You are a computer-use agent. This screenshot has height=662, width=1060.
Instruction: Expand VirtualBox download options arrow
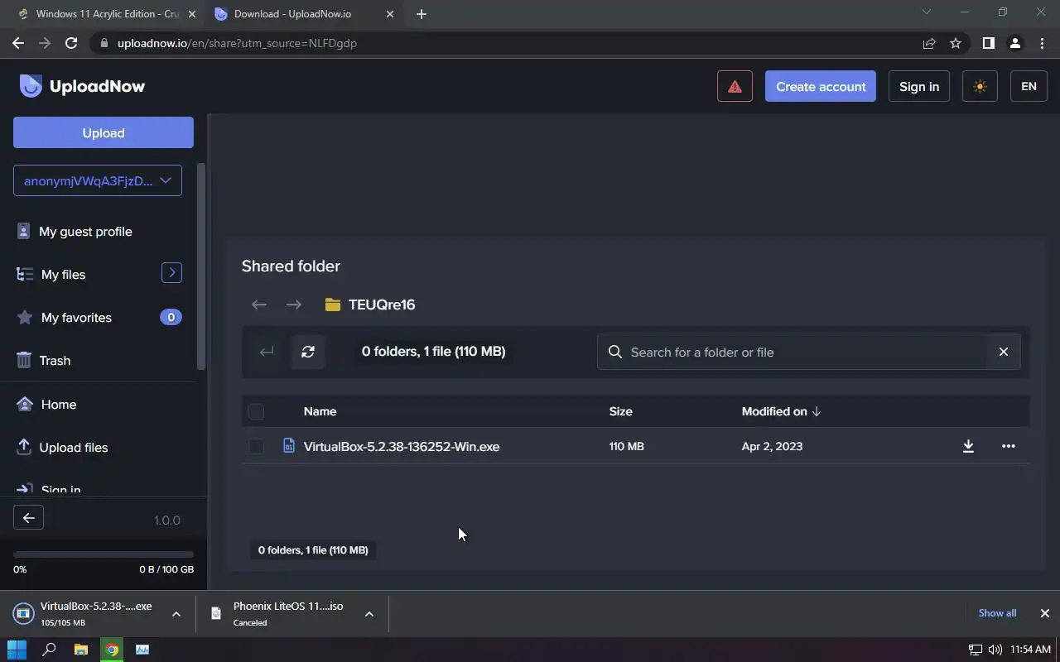pyautogui.click(x=176, y=613)
